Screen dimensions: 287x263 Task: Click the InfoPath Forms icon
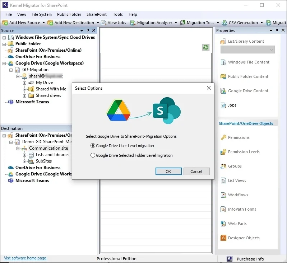[223, 209]
